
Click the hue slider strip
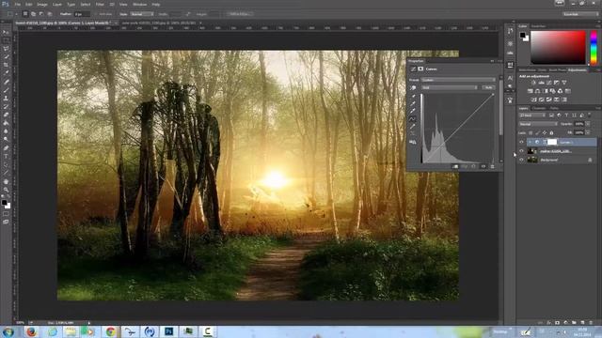(594, 48)
